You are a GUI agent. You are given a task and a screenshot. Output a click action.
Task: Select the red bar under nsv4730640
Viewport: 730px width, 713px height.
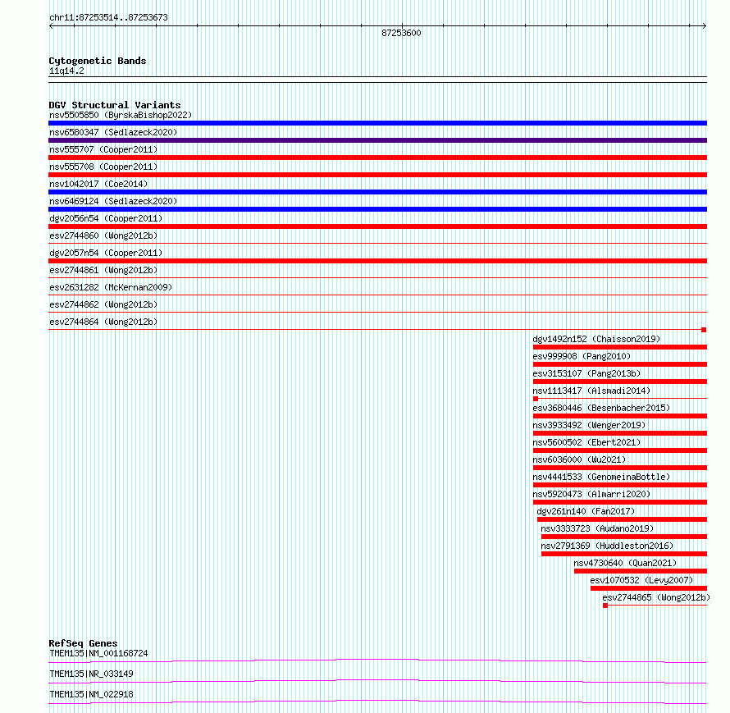[x=641, y=571]
